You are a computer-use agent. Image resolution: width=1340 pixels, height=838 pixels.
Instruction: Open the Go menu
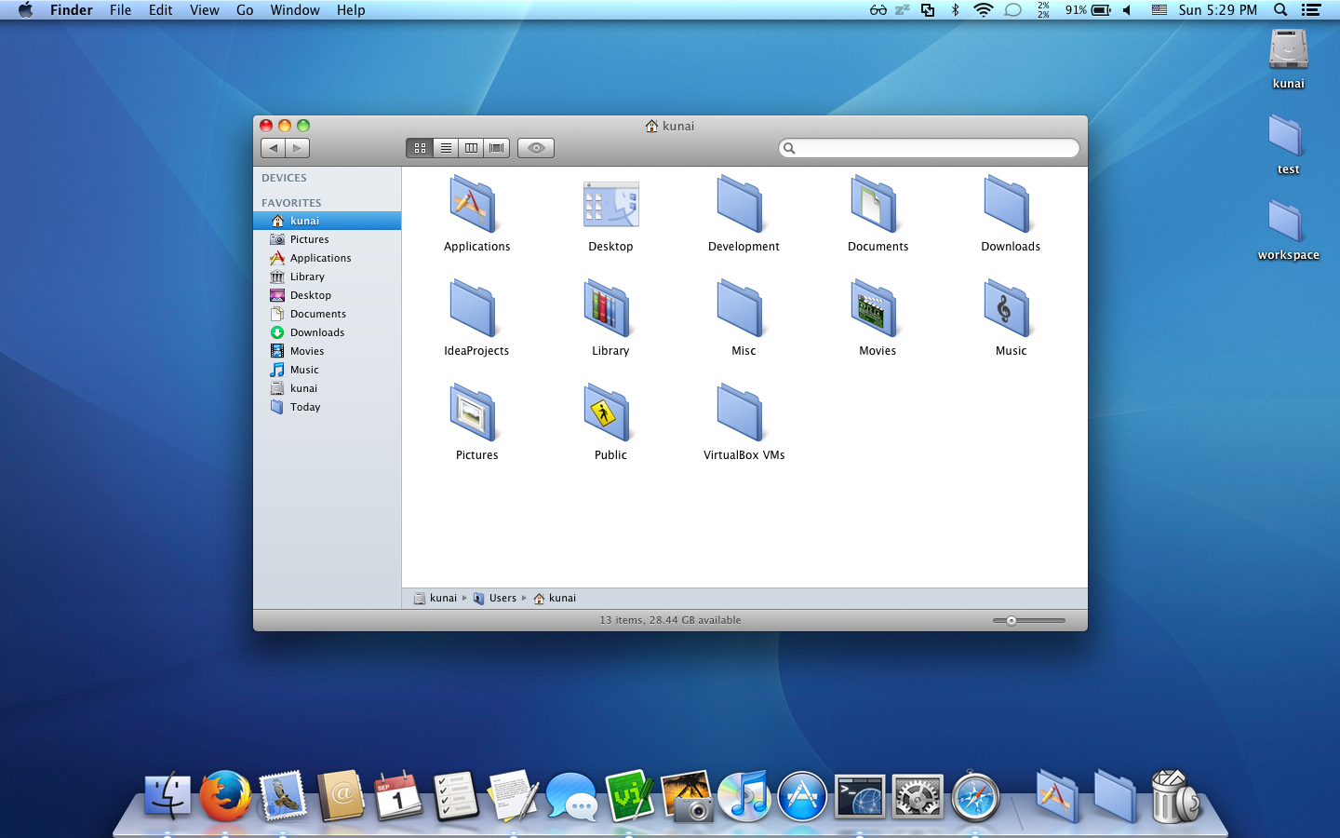click(245, 10)
